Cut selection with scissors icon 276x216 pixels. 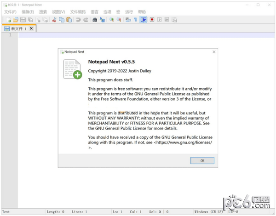click(x=54, y=20)
